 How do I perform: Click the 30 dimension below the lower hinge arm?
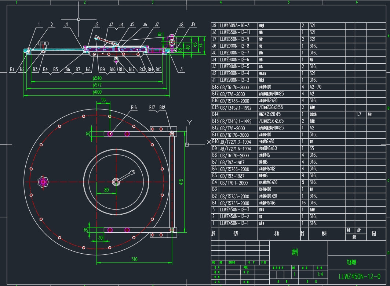tap(100, 238)
